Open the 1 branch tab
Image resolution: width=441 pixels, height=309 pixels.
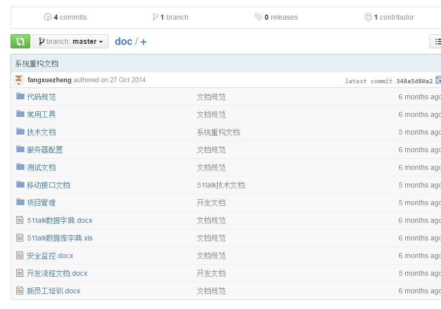coord(170,17)
